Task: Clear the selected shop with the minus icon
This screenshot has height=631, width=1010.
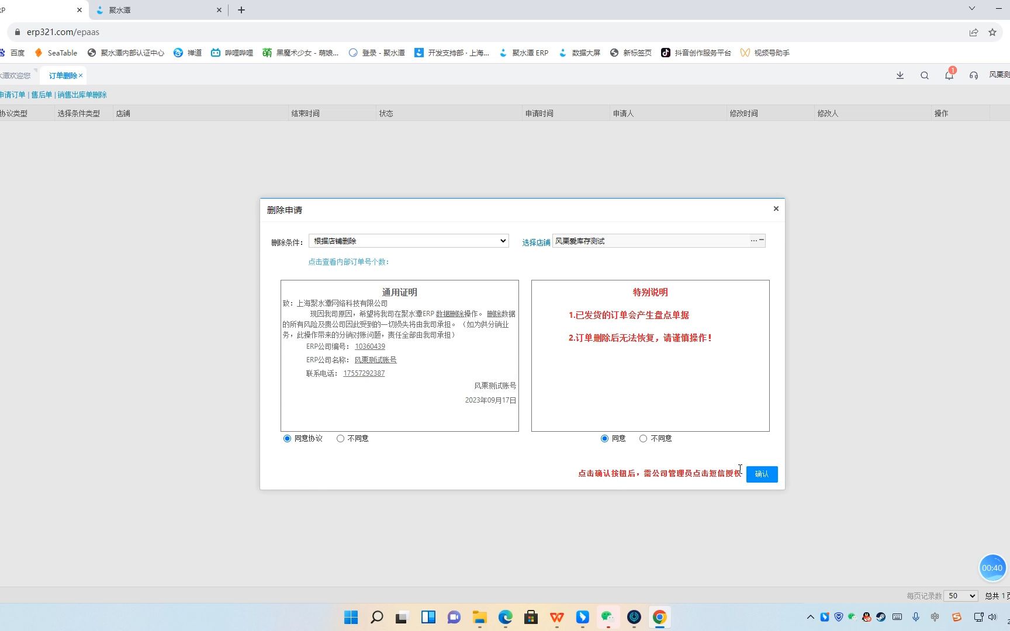Action: pos(762,240)
